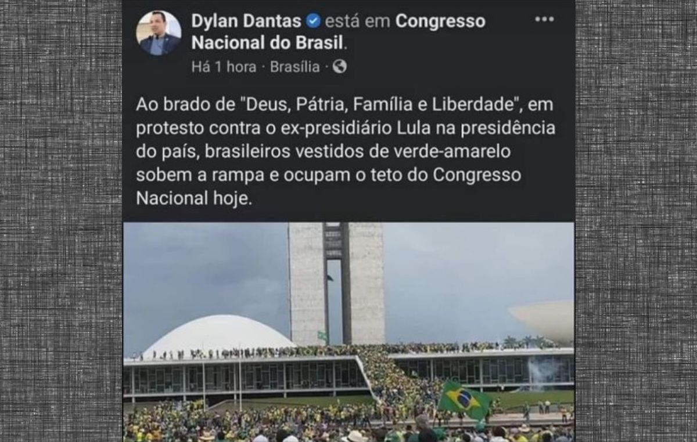Click the twin towers in the photo
Screen dimensions: 697x442
[x=336, y=283]
